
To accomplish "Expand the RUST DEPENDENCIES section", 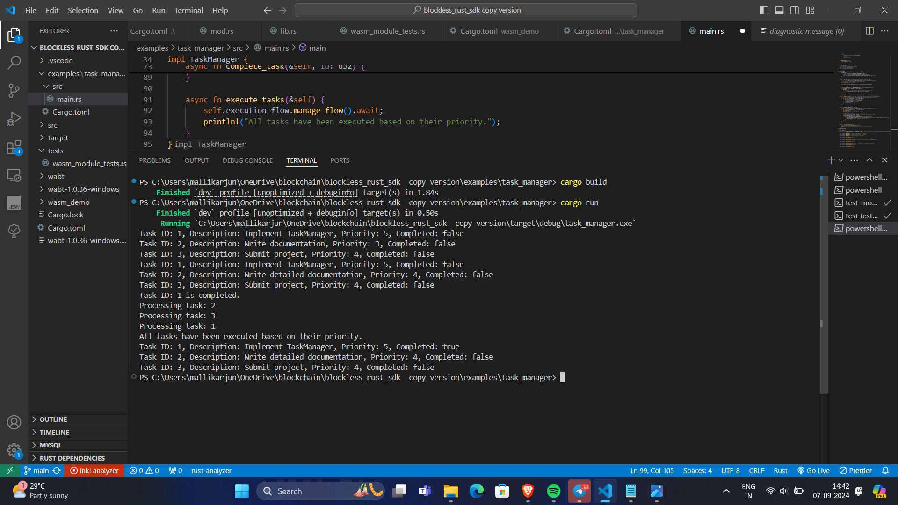I will click(x=78, y=458).
